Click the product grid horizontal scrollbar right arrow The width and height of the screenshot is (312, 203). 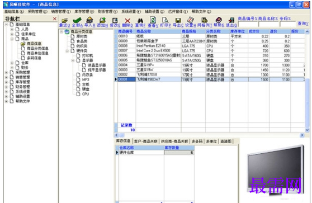pos(302,135)
